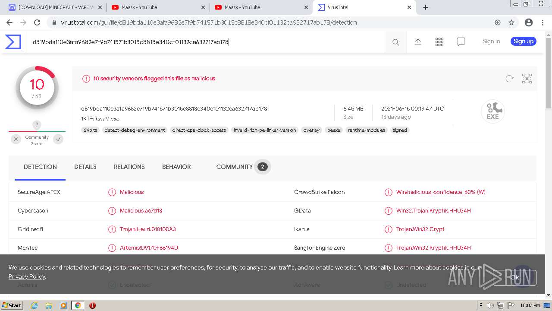Click McAfee Artemis!D9170F66194D result
Screen dimensions: 552x311
coord(149,248)
